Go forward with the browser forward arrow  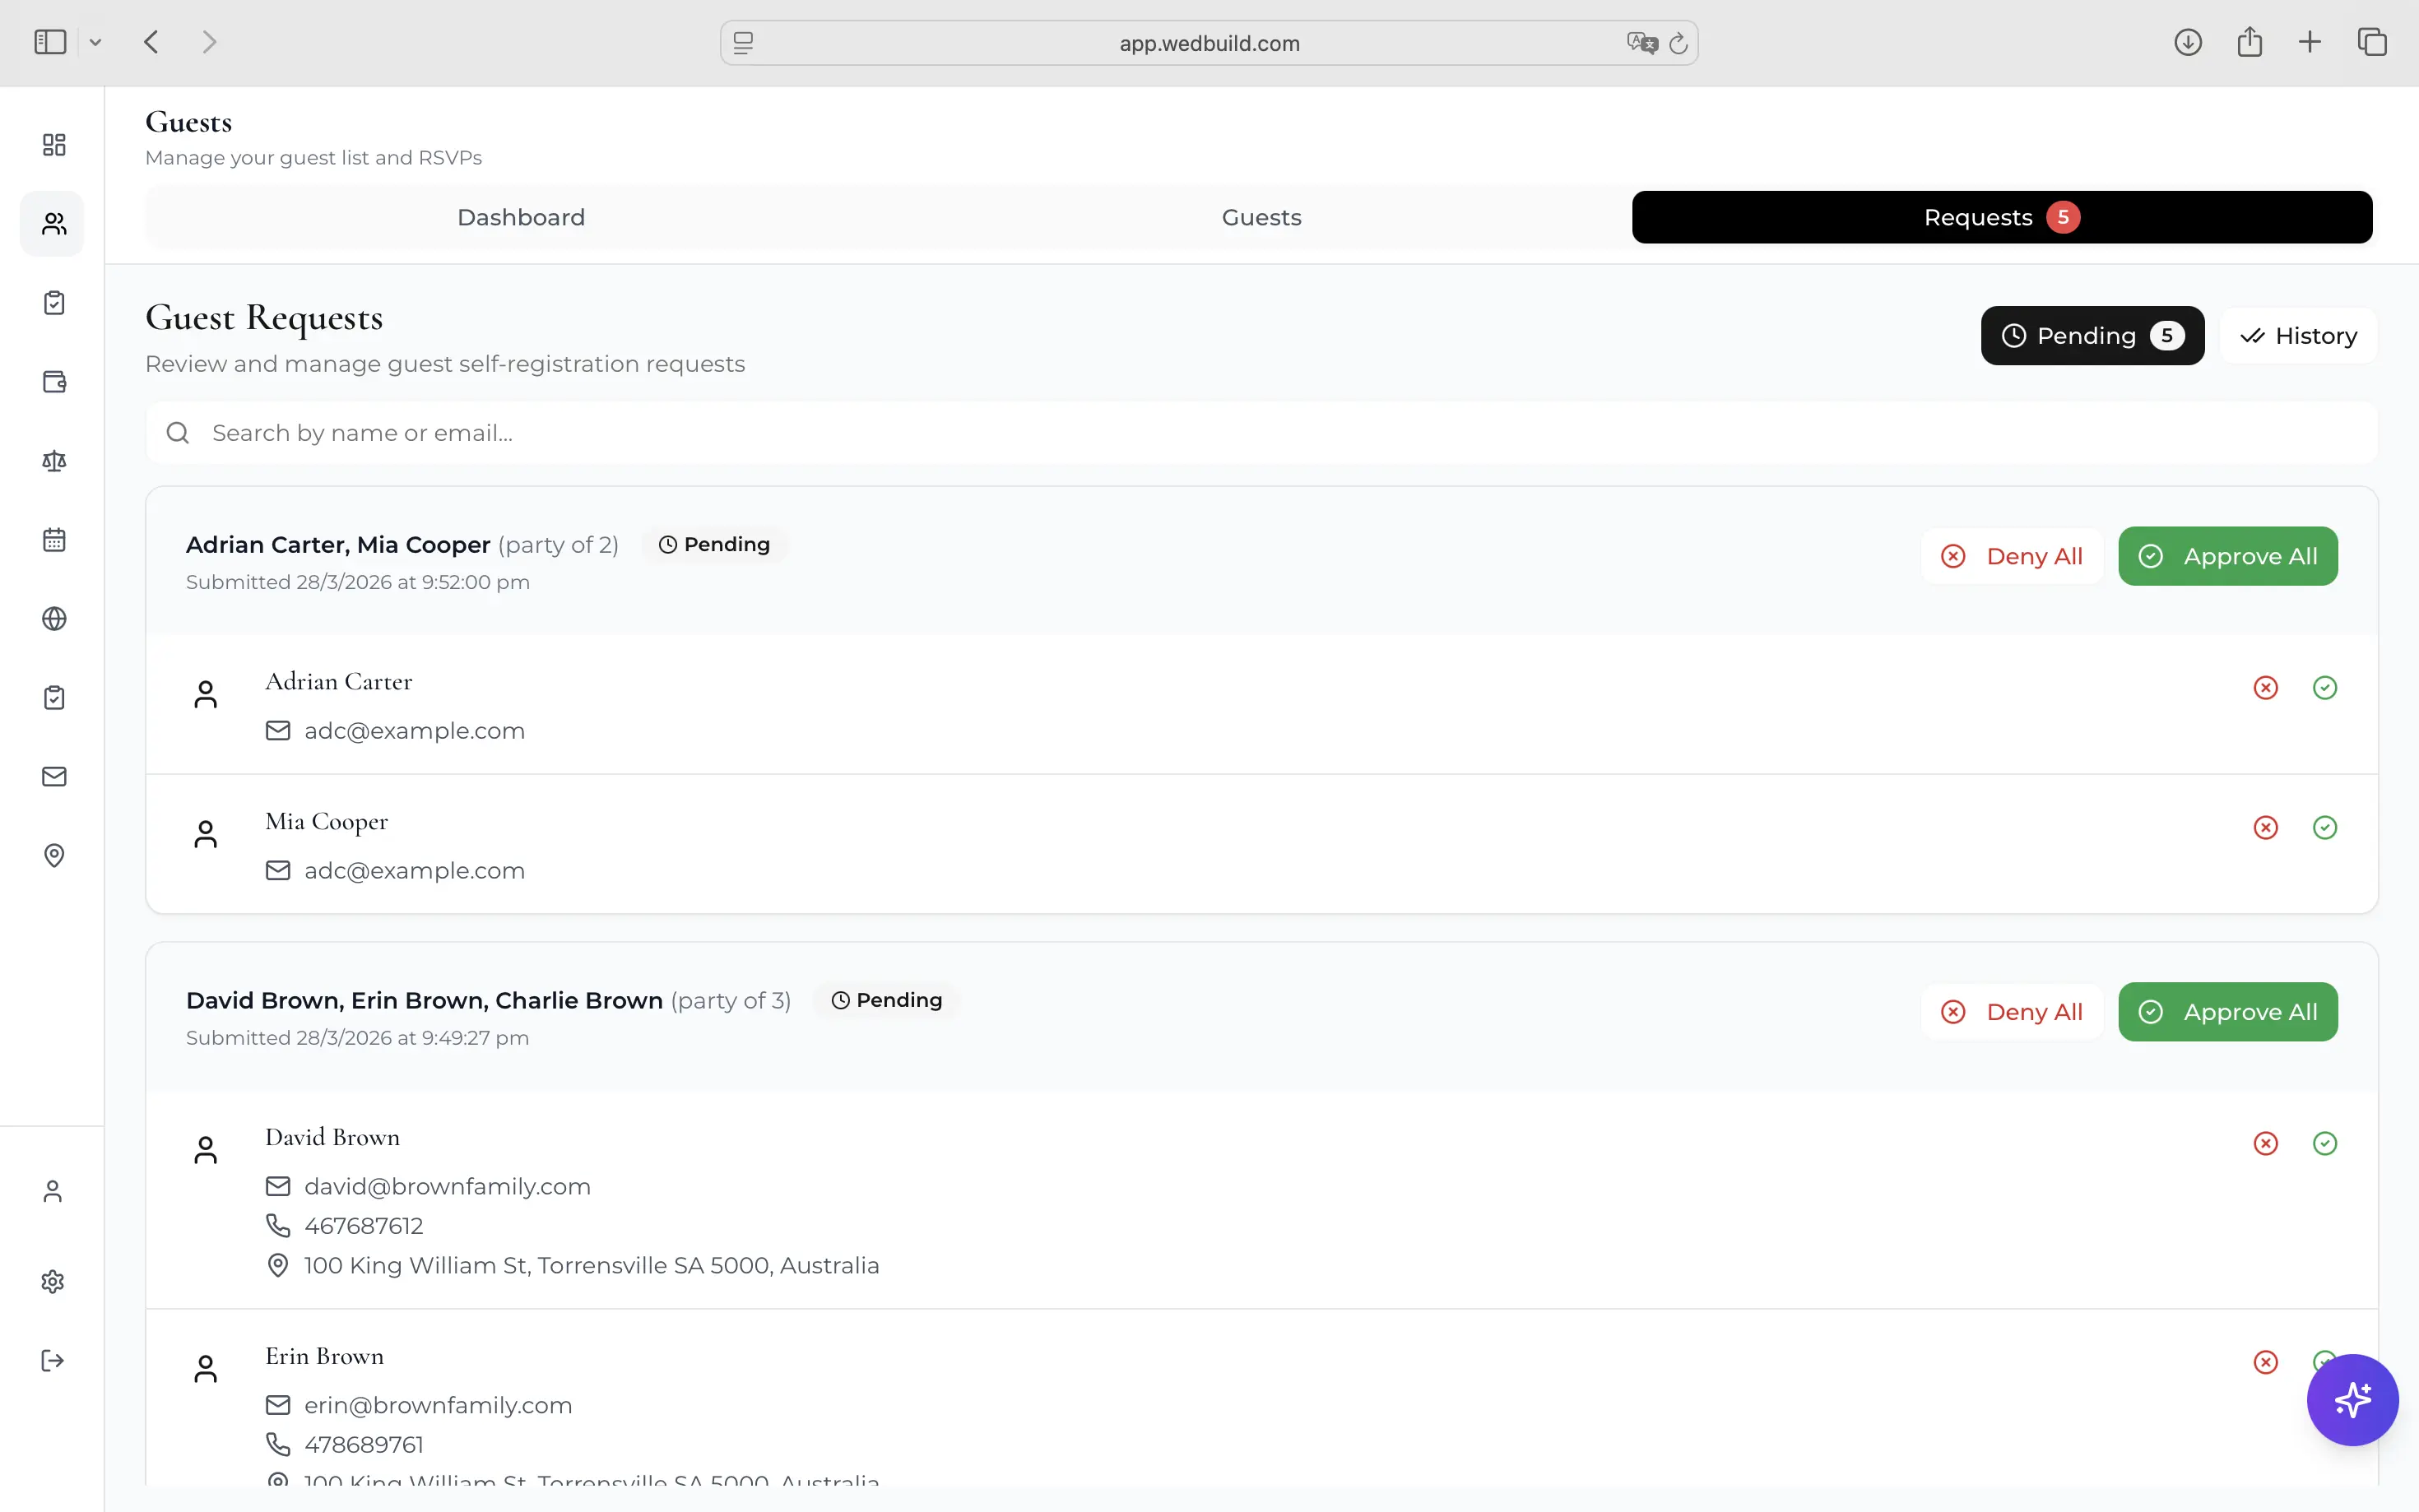209,42
